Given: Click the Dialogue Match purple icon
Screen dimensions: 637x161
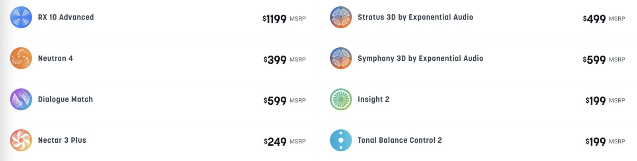Looking at the screenshot, I should (21, 99).
